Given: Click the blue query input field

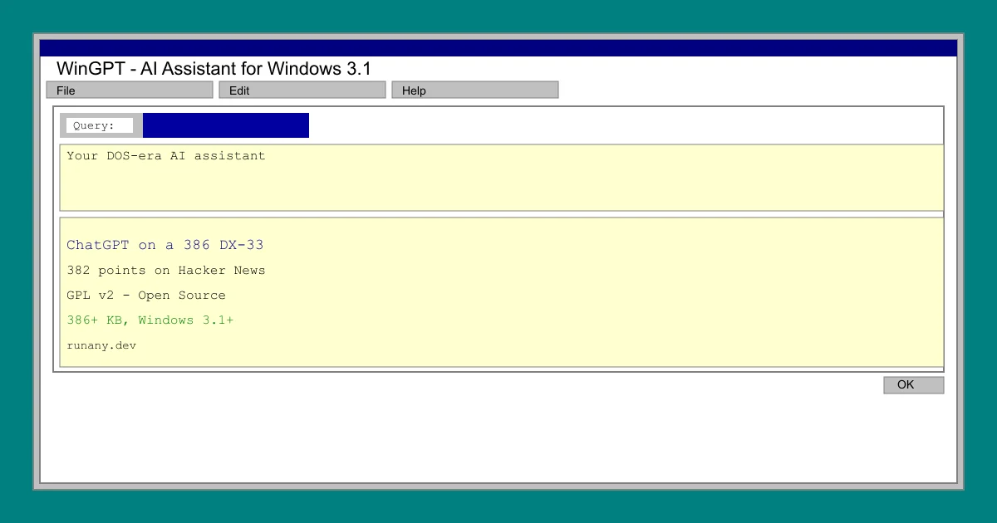Looking at the screenshot, I should (226, 125).
